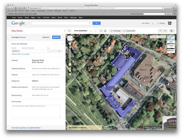Select the move shape crosshair tool
The width and height of the screenshot is (183, 139).
tap(101, 31)
